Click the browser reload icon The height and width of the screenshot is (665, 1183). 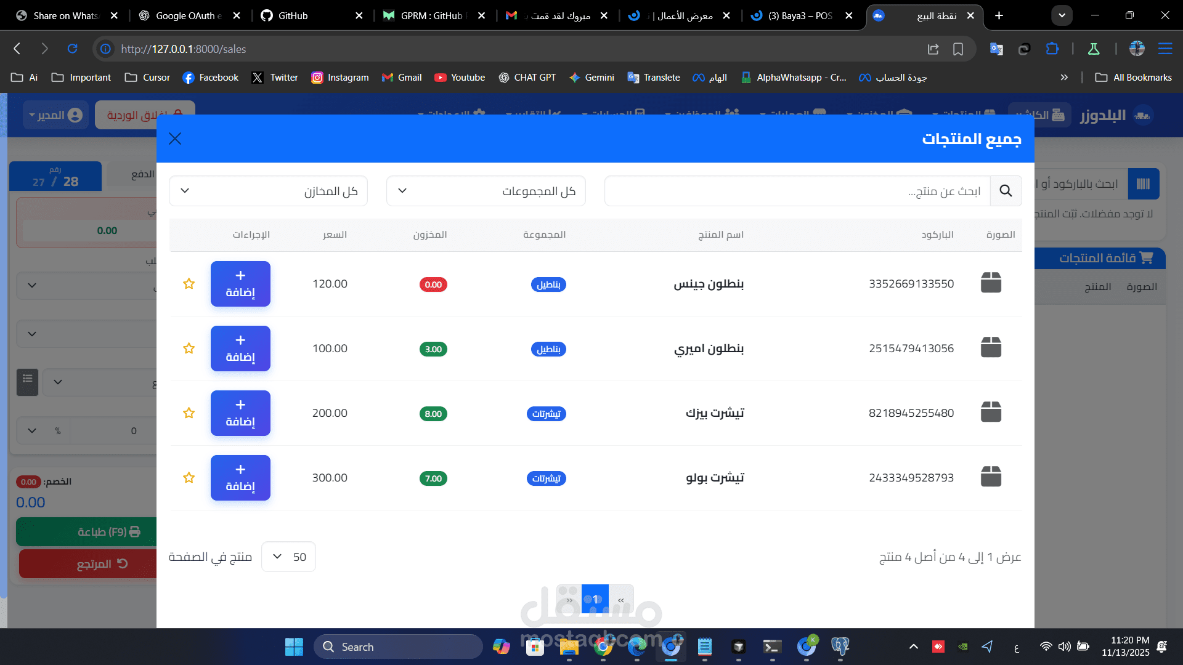coord(72,49)
